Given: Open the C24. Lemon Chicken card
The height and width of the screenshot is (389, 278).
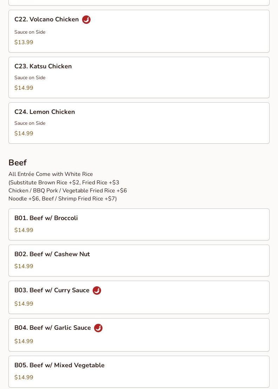Looking at the screenshot, I should click(139, 123).
